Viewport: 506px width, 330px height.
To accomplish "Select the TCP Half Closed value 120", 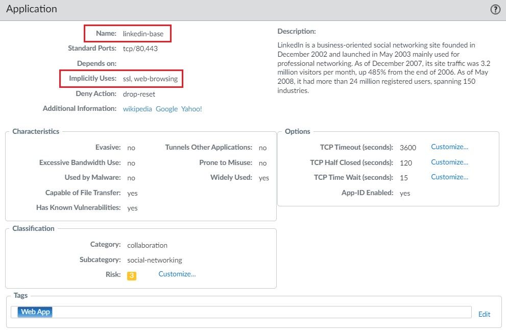I will pyautogui.click(x=406, y=163).
